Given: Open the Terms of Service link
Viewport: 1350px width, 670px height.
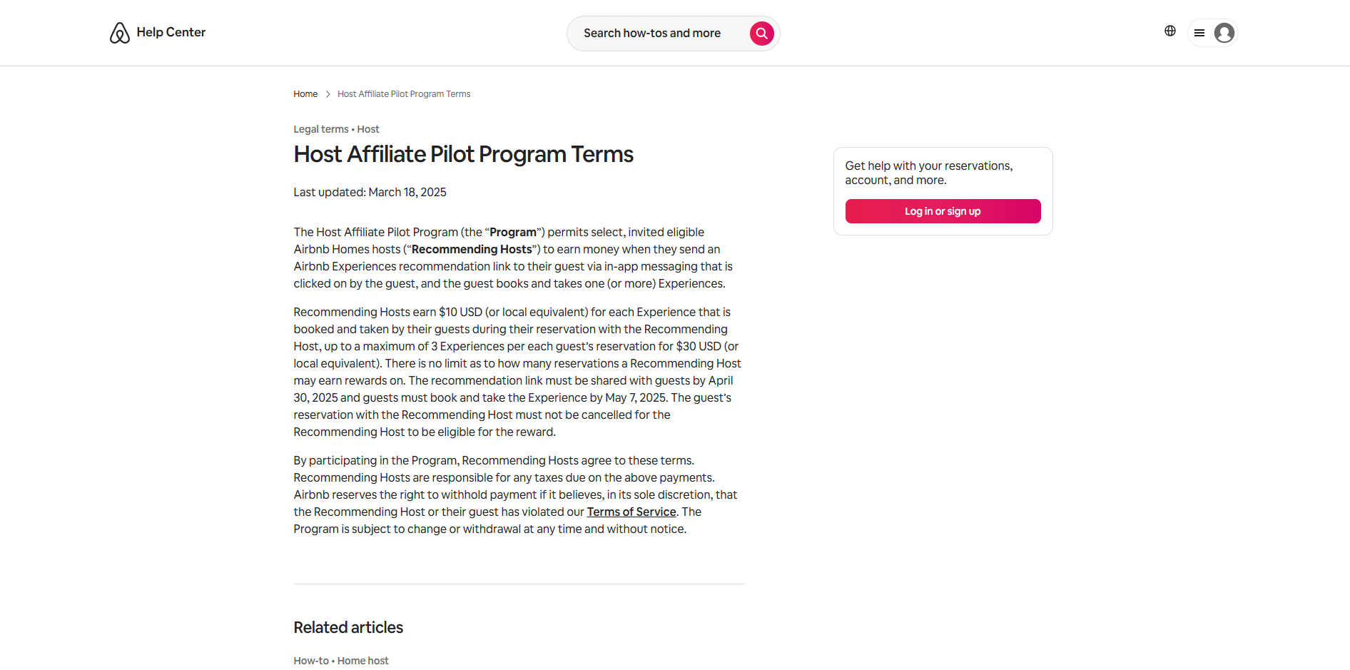Looking at the screenshot, I should click(631, 512).
